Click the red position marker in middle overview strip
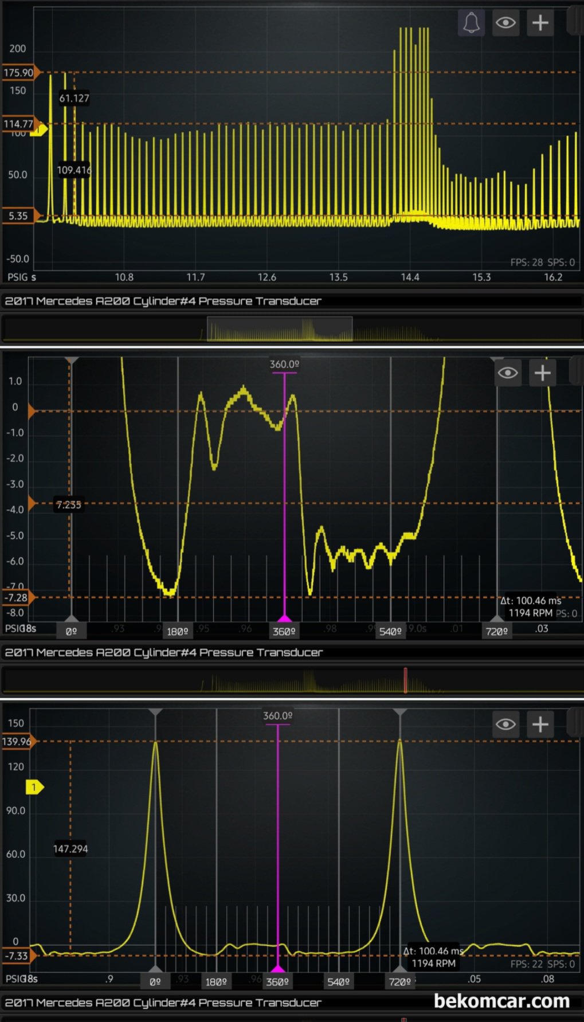584x1022 pixels. click(405, 680)
